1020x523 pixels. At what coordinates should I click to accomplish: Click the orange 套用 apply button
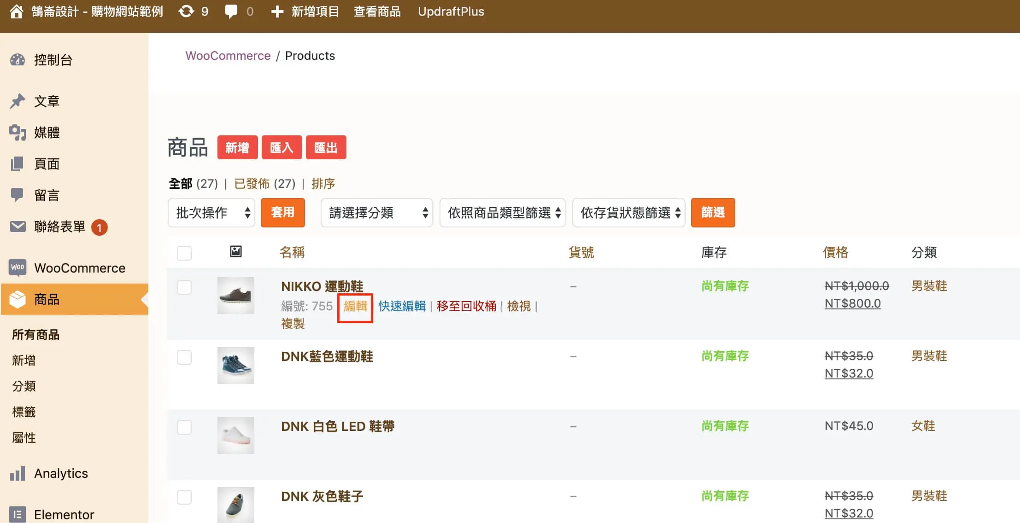[282, 213]
